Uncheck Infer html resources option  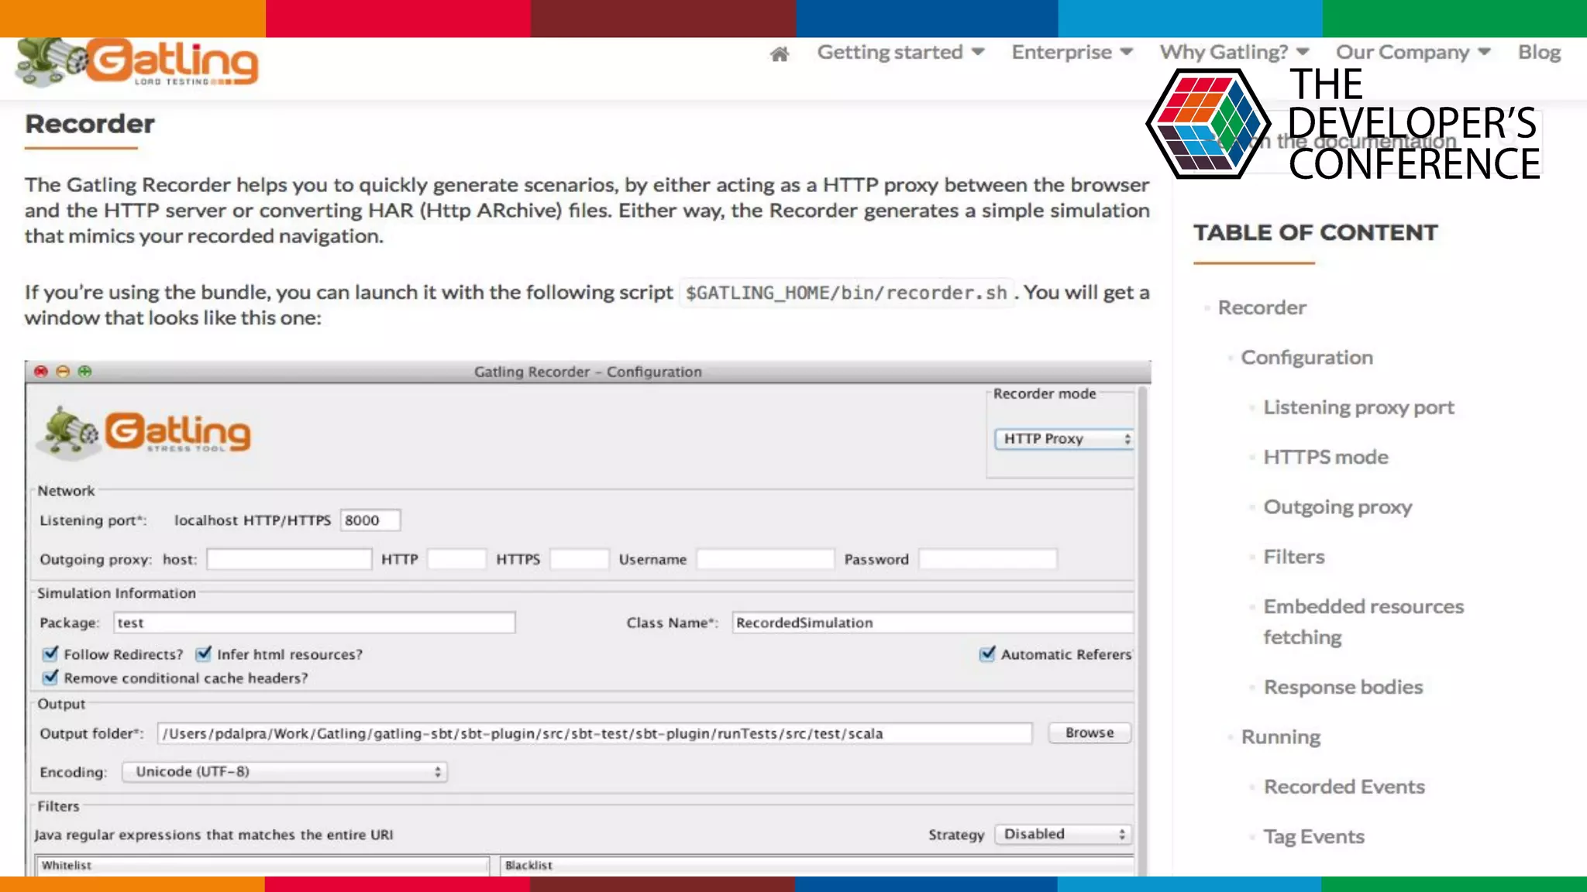(204, 654)
